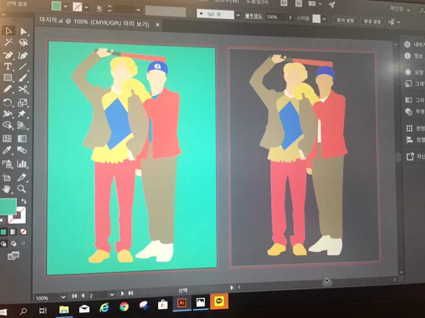Select the Curvature tool
The height and width of the screenshot is (318, 425).
23,55
